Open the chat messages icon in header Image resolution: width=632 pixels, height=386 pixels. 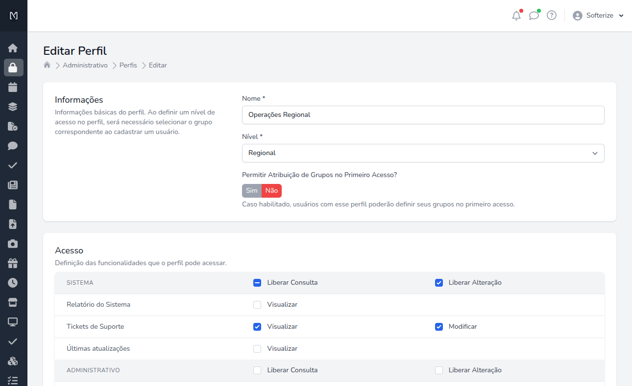tap(534, 16)
